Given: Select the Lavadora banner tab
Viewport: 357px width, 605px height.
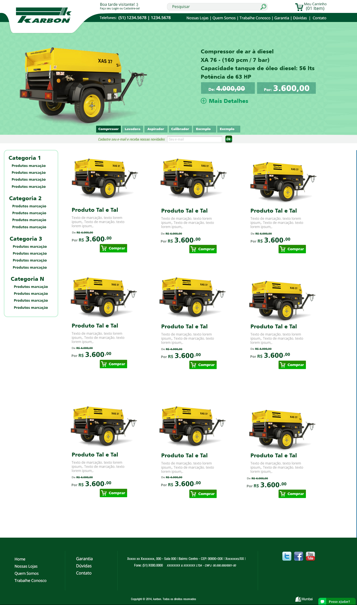Looking at the screenshot, I should 132,129.
